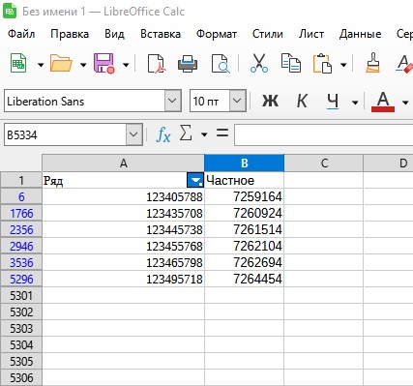Click the Clear Direct Formatting icon
The height and width of the screenshot is (386, 413).
pyautogui.click(x=404, y=64)
